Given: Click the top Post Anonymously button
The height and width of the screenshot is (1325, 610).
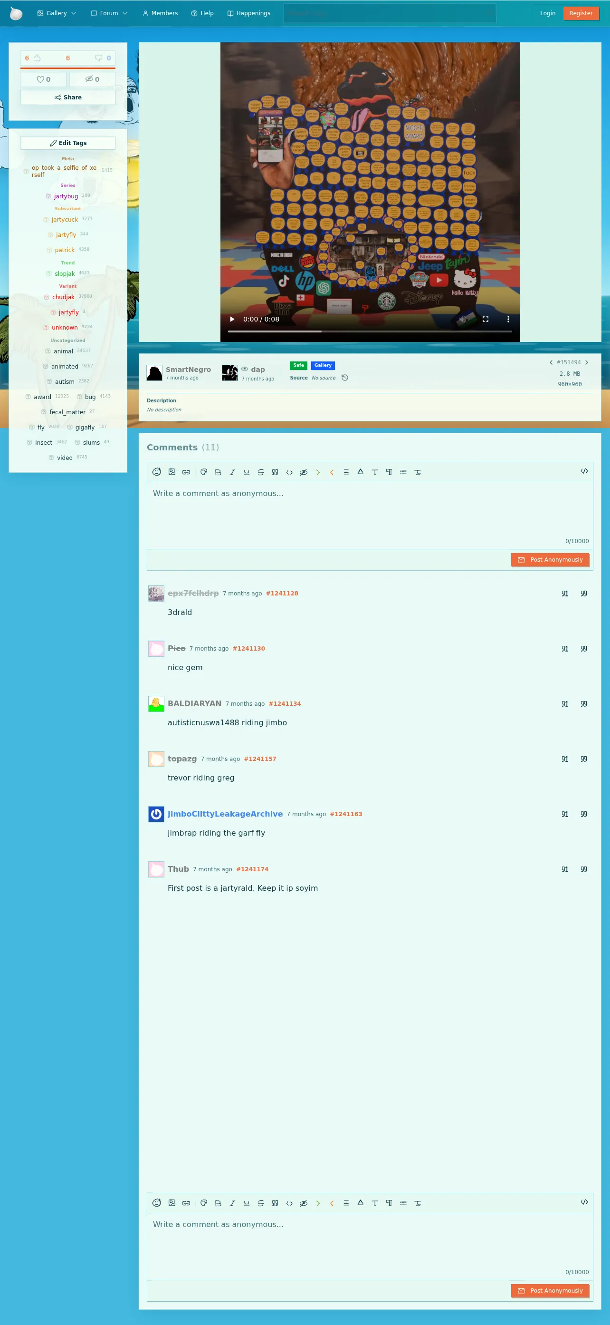Looking at the screenshot, I should coord(550,560).
